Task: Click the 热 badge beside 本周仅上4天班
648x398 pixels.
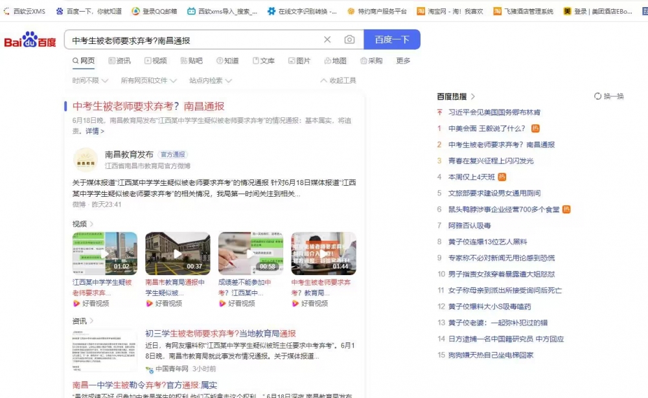Action: 502,177
